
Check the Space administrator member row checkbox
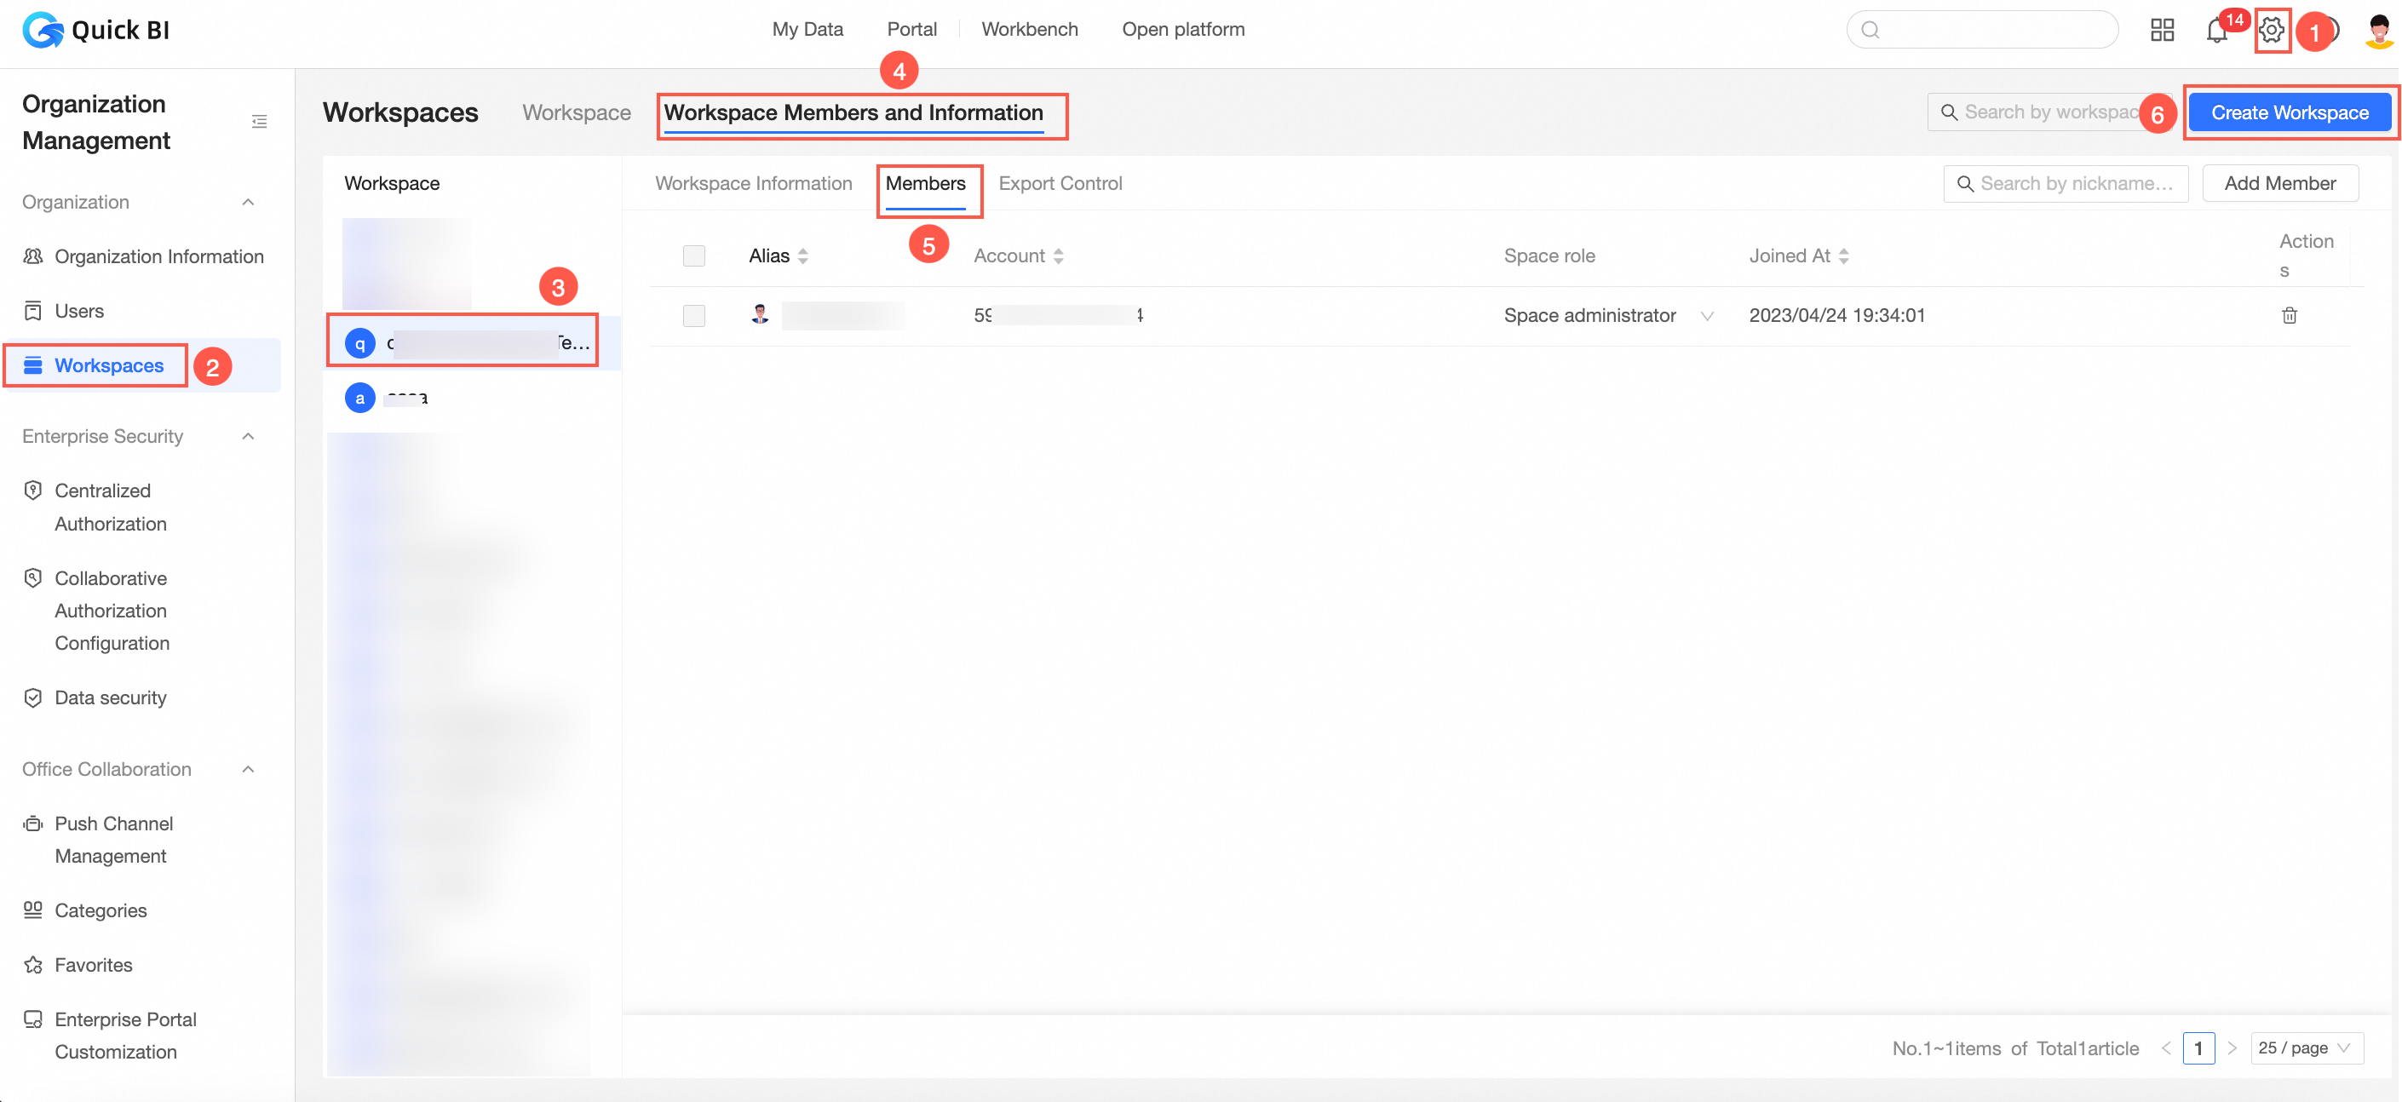693,316
